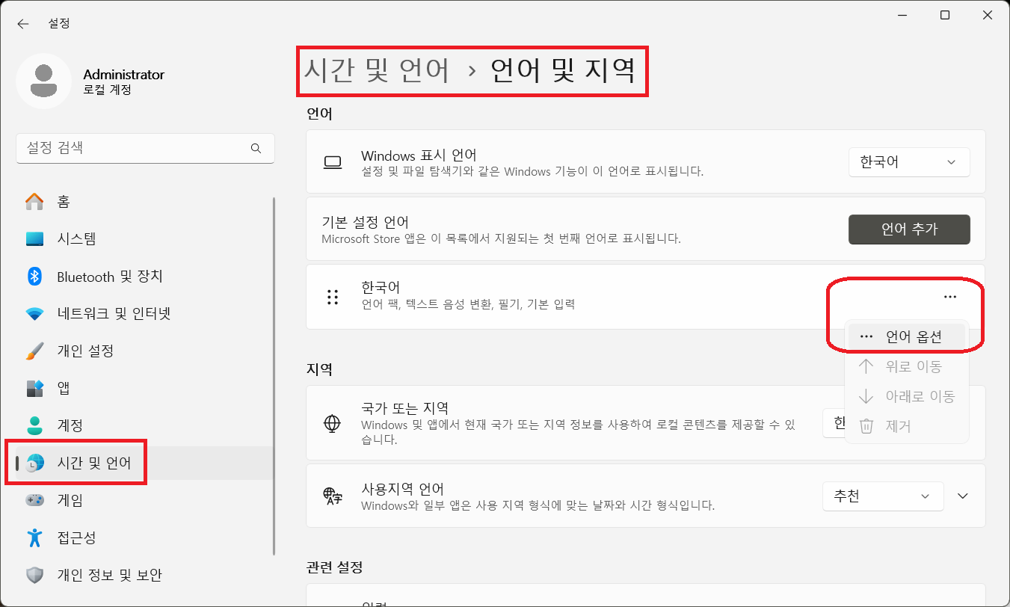Select 계정 in the sidebar
Image resolution: width=1010 pixels, height=607 pixels.
(x=70, y=426)
